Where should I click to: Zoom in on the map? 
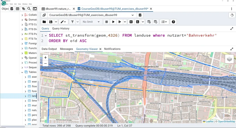click(x=45, y=58)
